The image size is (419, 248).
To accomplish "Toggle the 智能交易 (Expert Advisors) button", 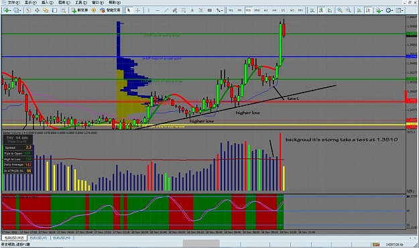I will coord(110,10).
